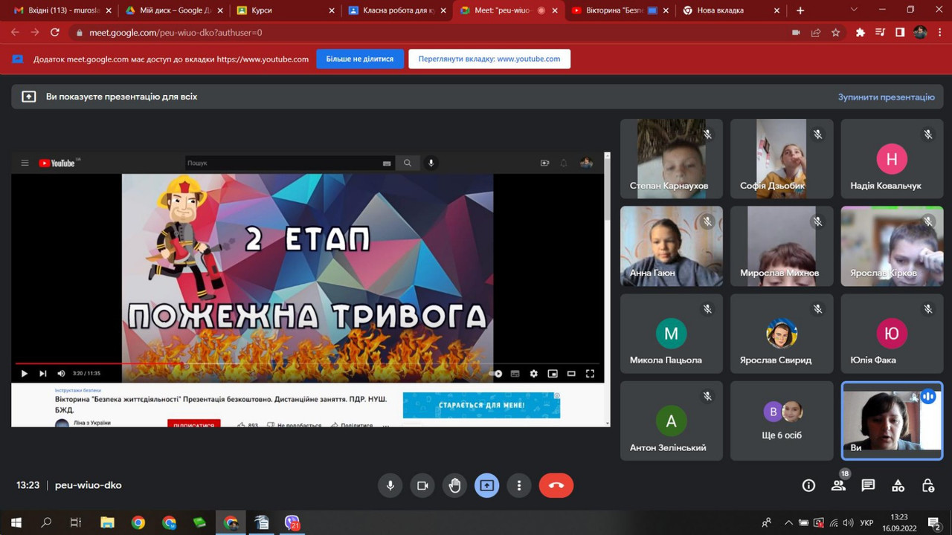Bookmark this page with star icon
Screen dimensions: 952x535
click(836, 33)
